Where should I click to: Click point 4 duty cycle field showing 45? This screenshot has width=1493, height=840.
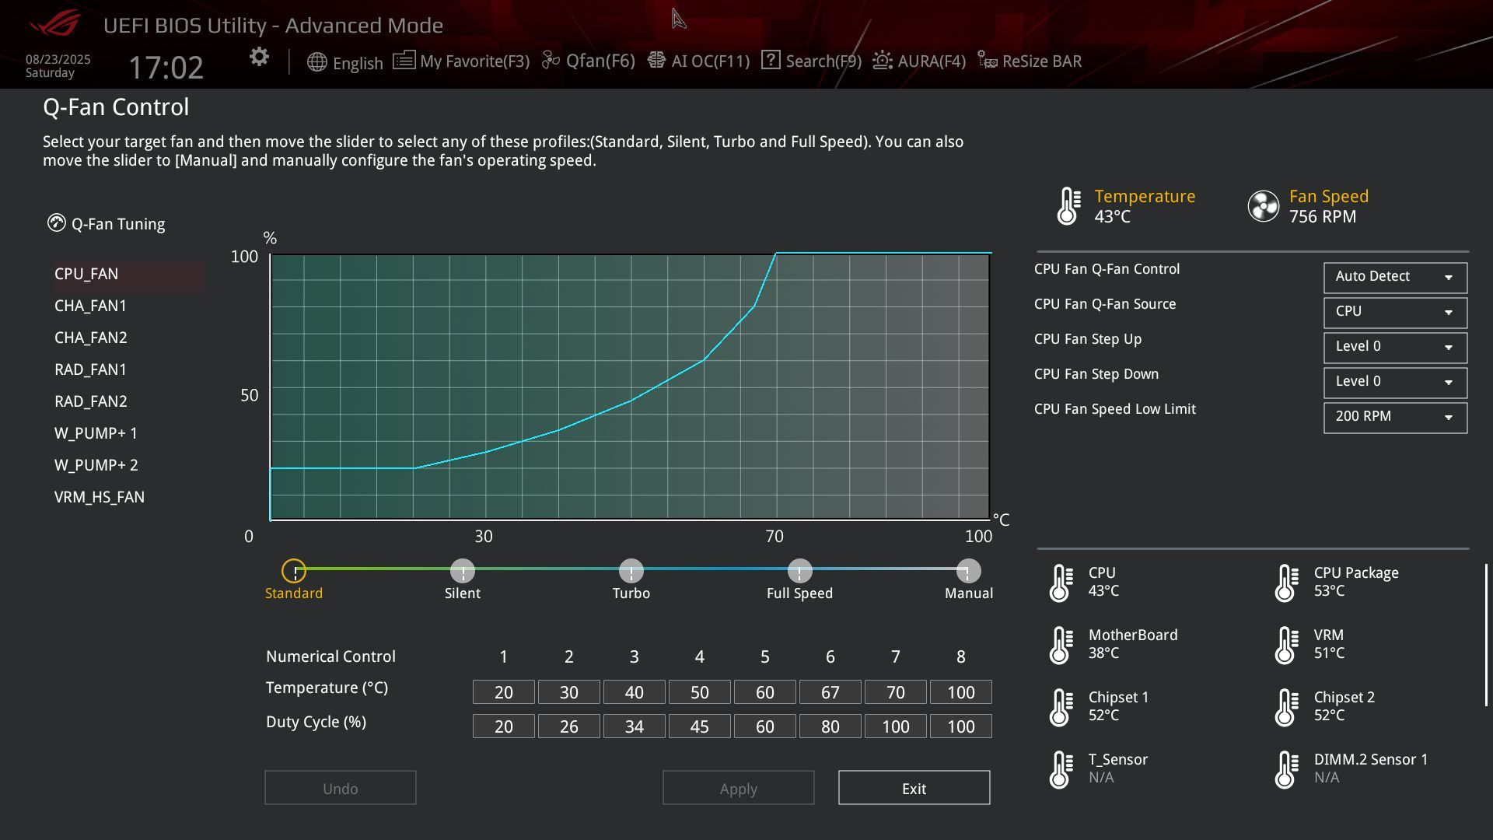tap(699, 726)
